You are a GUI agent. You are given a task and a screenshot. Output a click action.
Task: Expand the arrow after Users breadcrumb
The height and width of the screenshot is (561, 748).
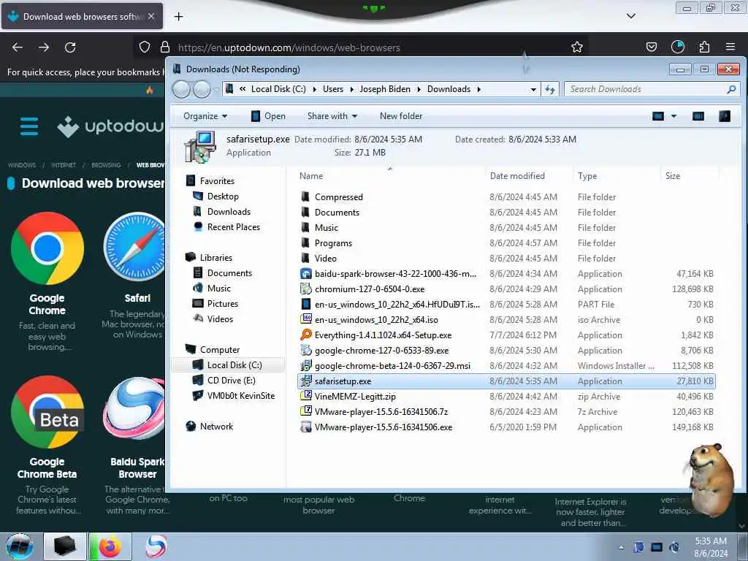tap(351, 89)
